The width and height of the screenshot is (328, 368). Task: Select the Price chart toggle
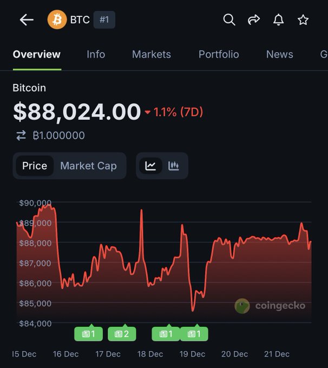pyautogui.click(x=35, y=166)
